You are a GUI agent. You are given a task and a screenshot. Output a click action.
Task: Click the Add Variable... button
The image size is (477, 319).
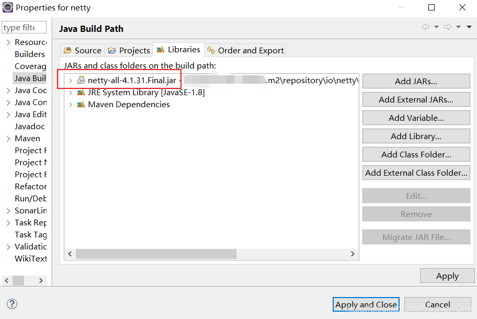point(416,118)
